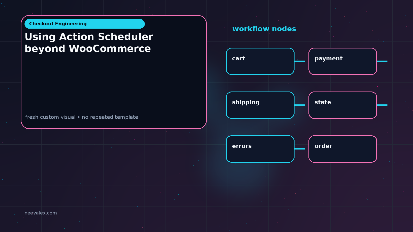Select the title 'Using Action Scheduler beyond WooCommerce'
413x232 pixels.
click(89, 43)
